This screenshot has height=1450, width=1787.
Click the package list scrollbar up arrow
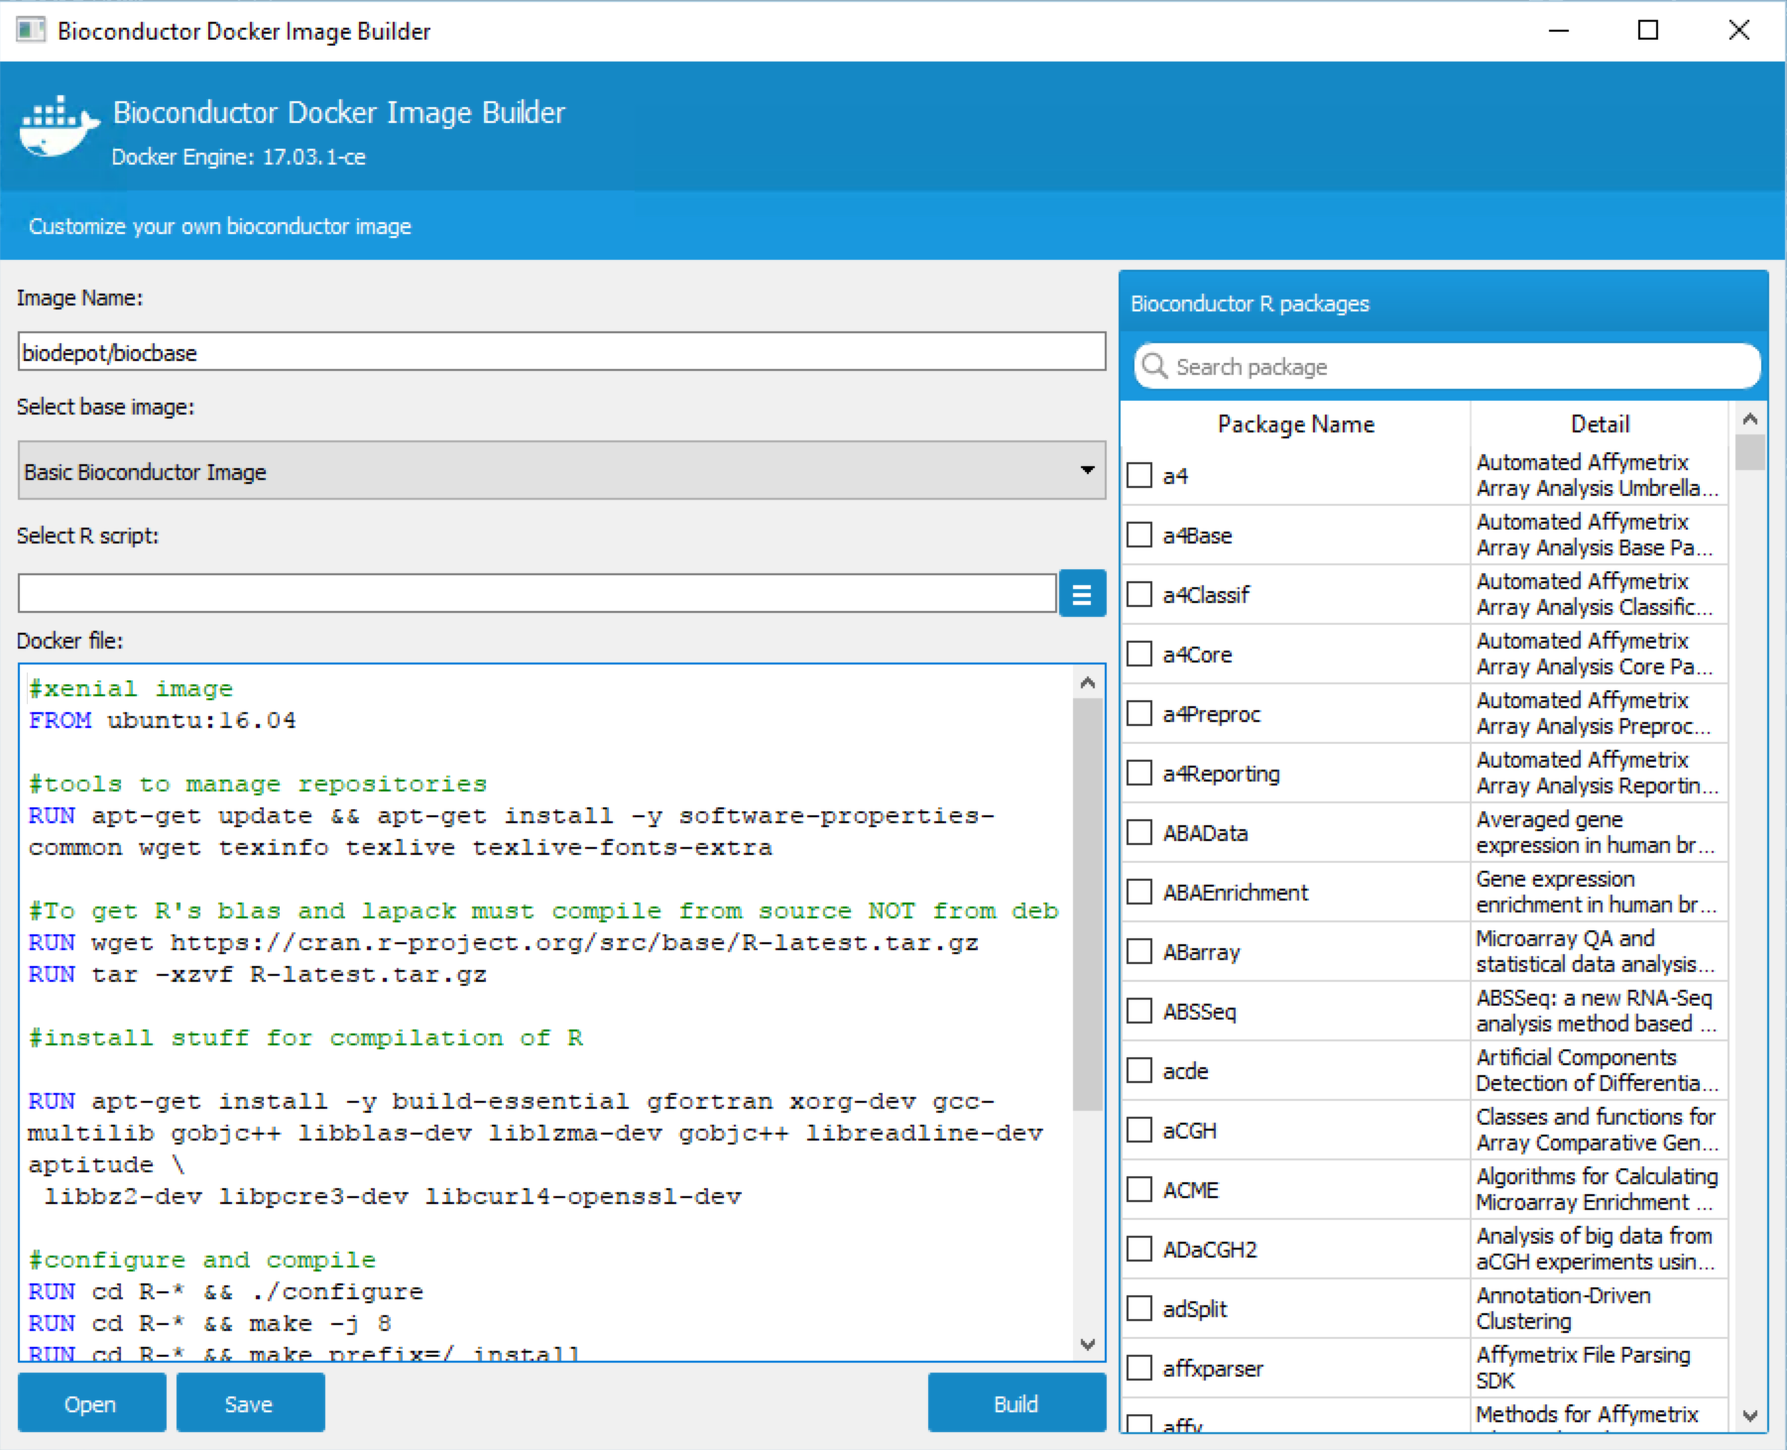(x=1750, y=419)
